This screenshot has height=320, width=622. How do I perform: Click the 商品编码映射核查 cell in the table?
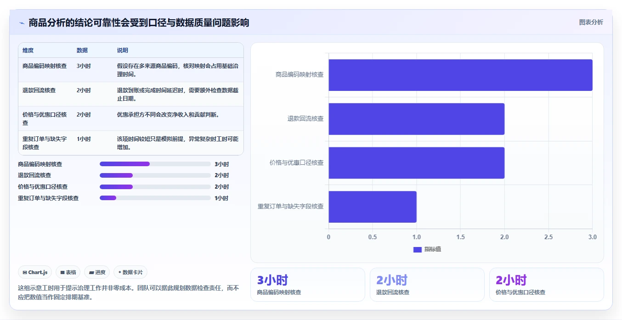(x=45, y=66)
